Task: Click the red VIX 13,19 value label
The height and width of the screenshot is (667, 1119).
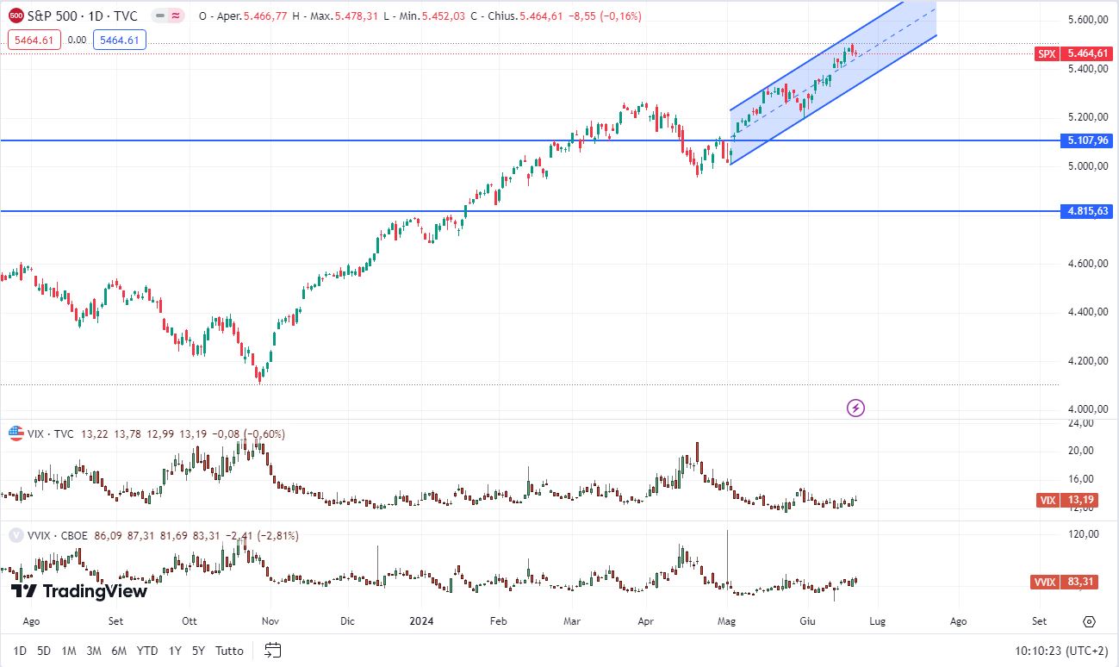Action: tap(1068, 500)
